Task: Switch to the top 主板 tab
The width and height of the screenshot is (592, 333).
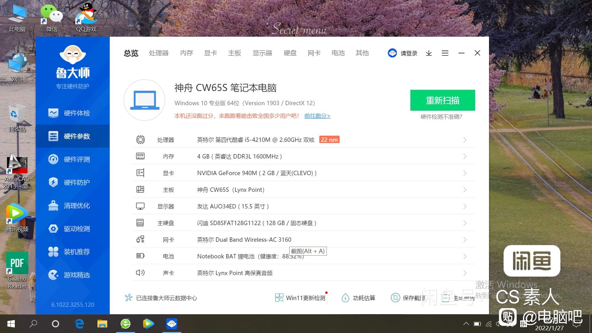Action: (x=235, y=53)
